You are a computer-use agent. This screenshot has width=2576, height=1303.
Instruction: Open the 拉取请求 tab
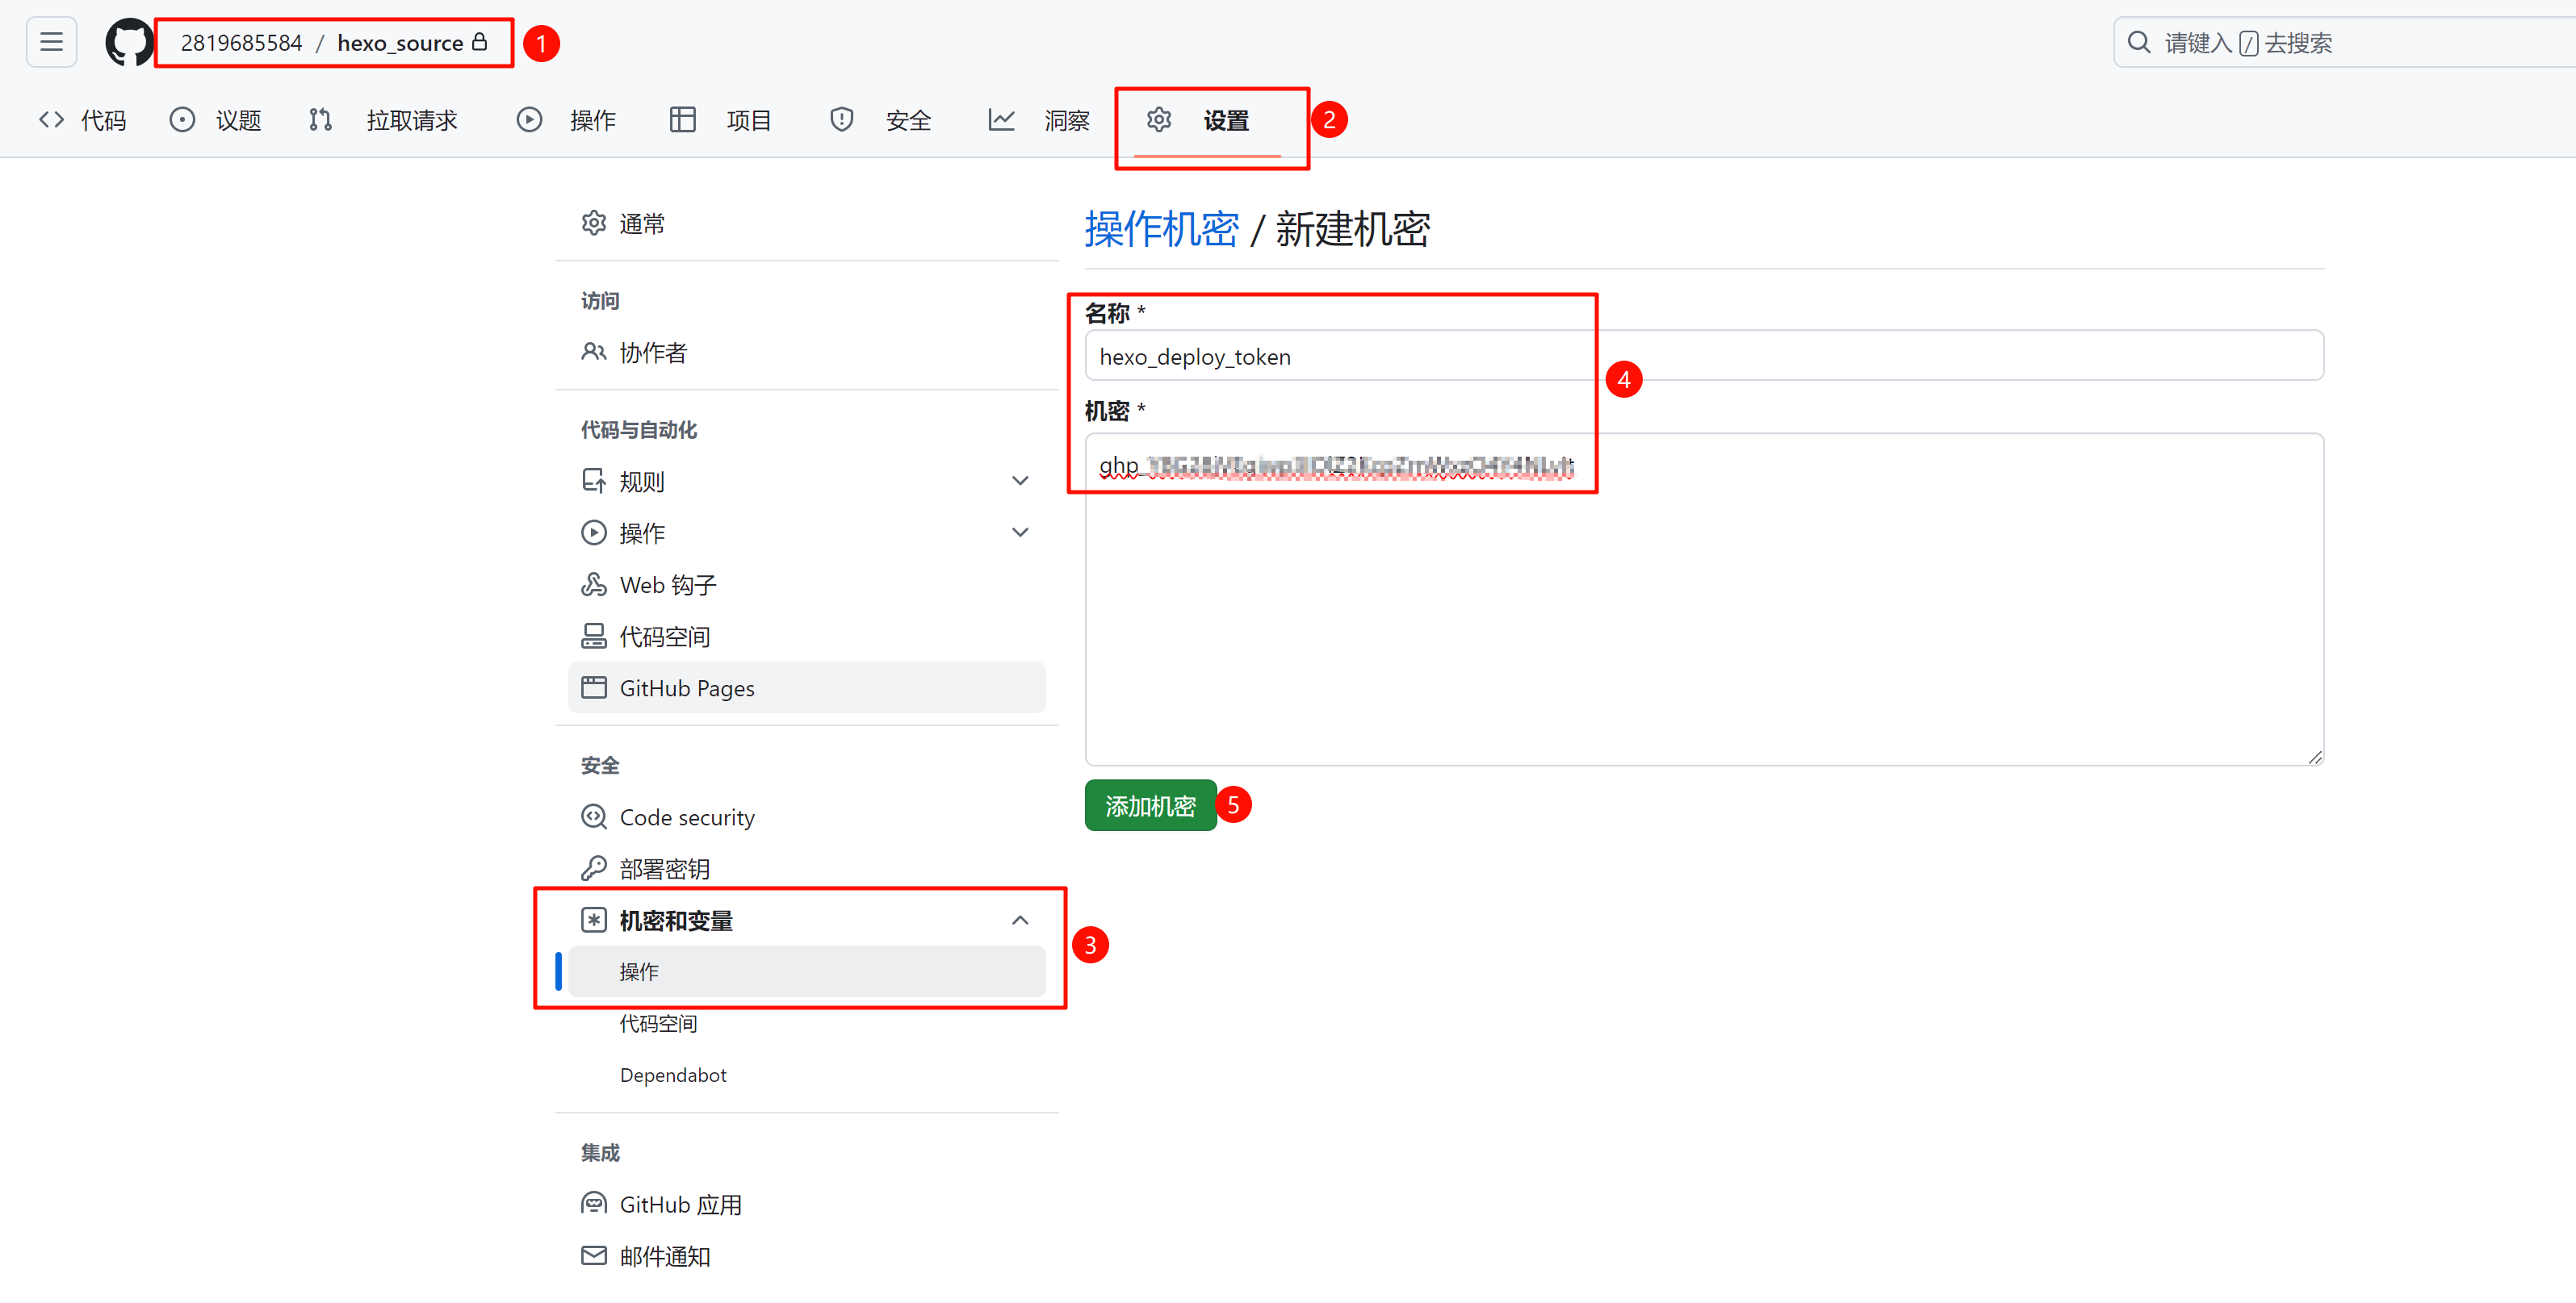click(x=412, y=120)
